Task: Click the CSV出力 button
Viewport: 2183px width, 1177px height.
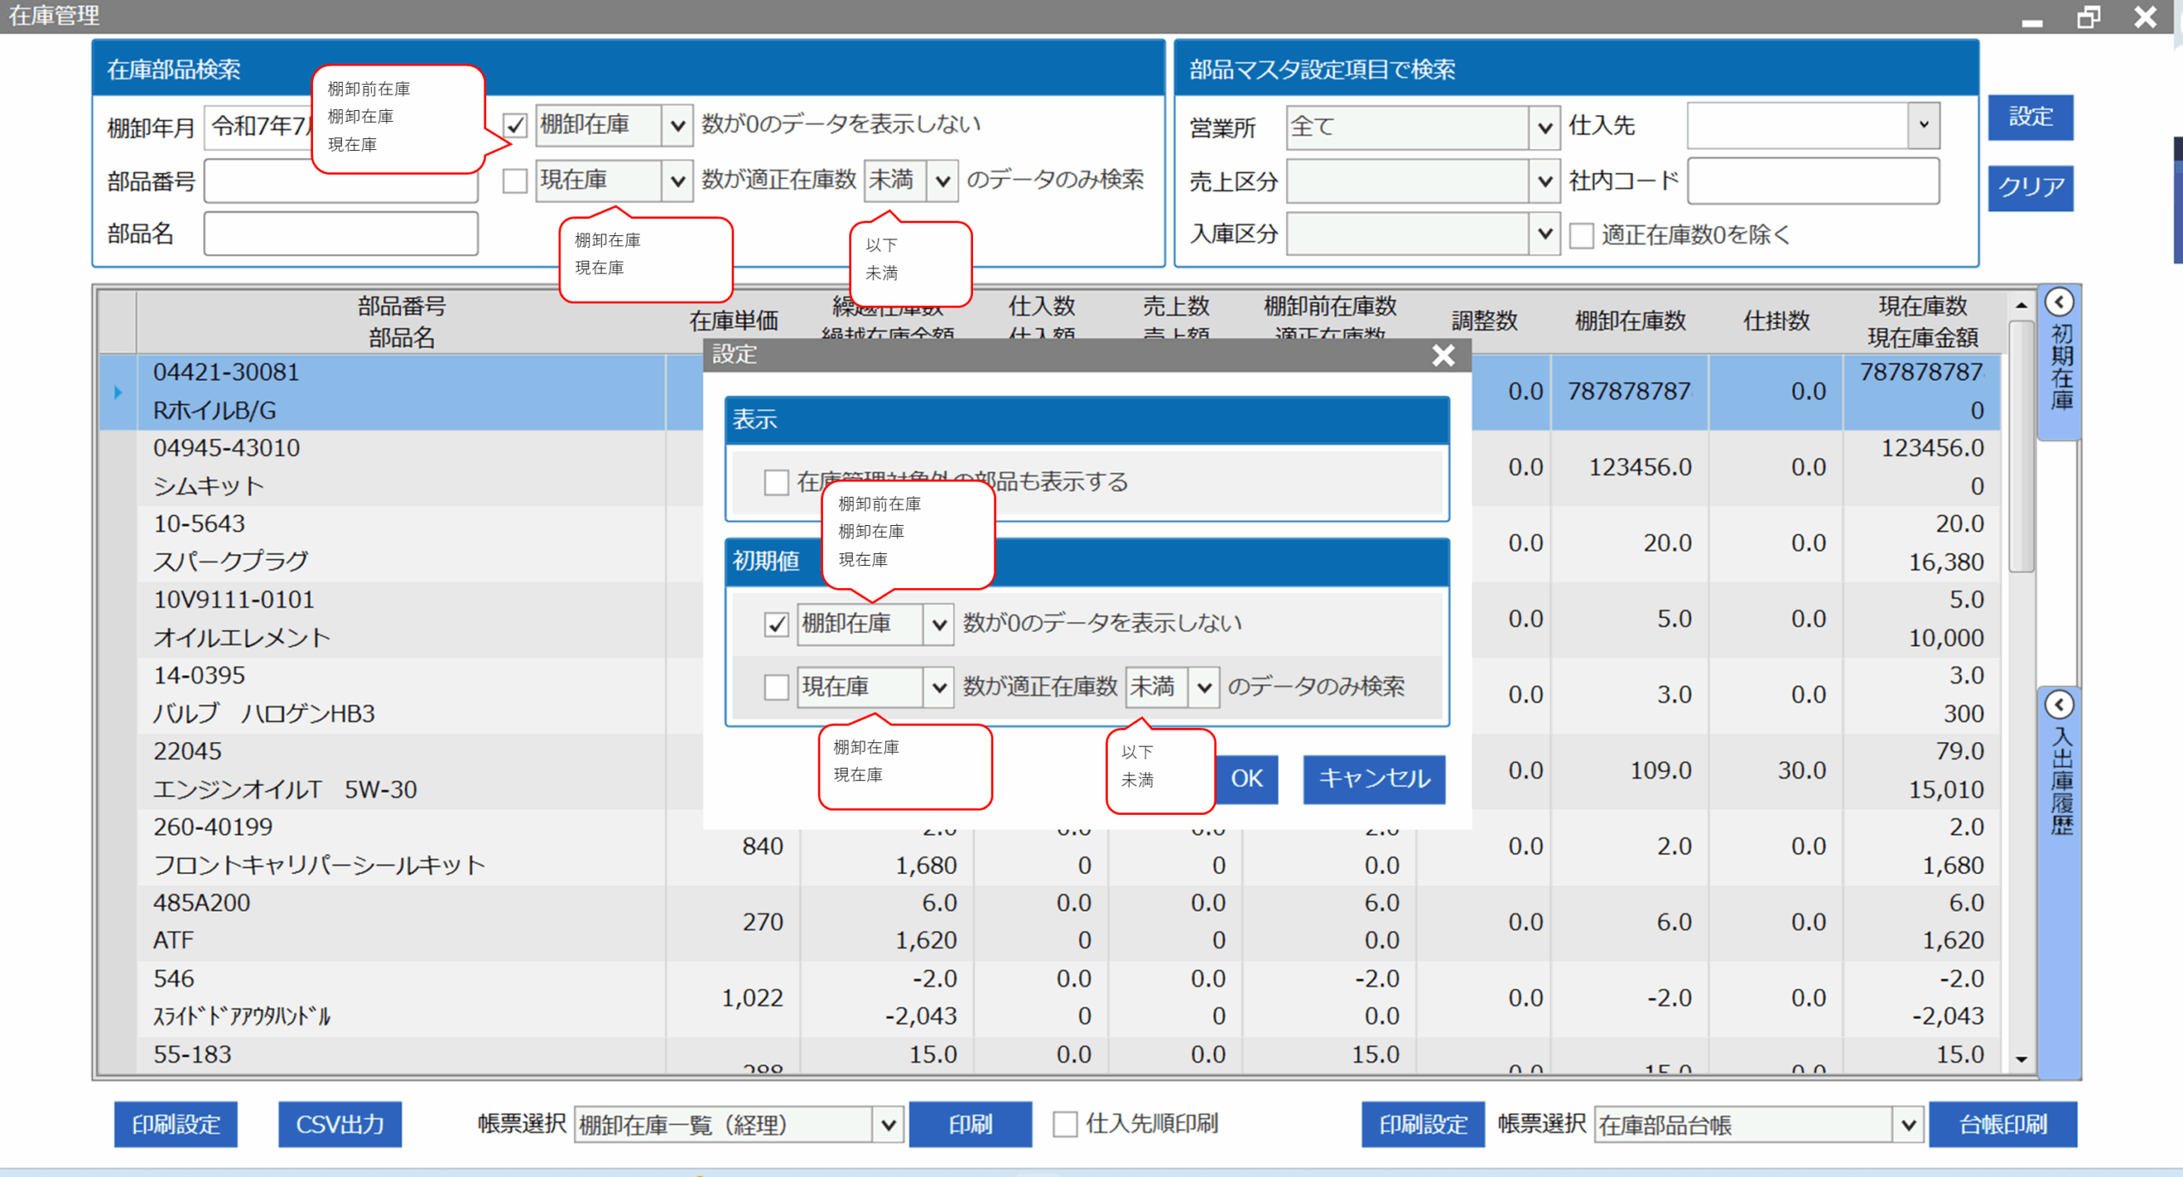Action: (339, 1124)
